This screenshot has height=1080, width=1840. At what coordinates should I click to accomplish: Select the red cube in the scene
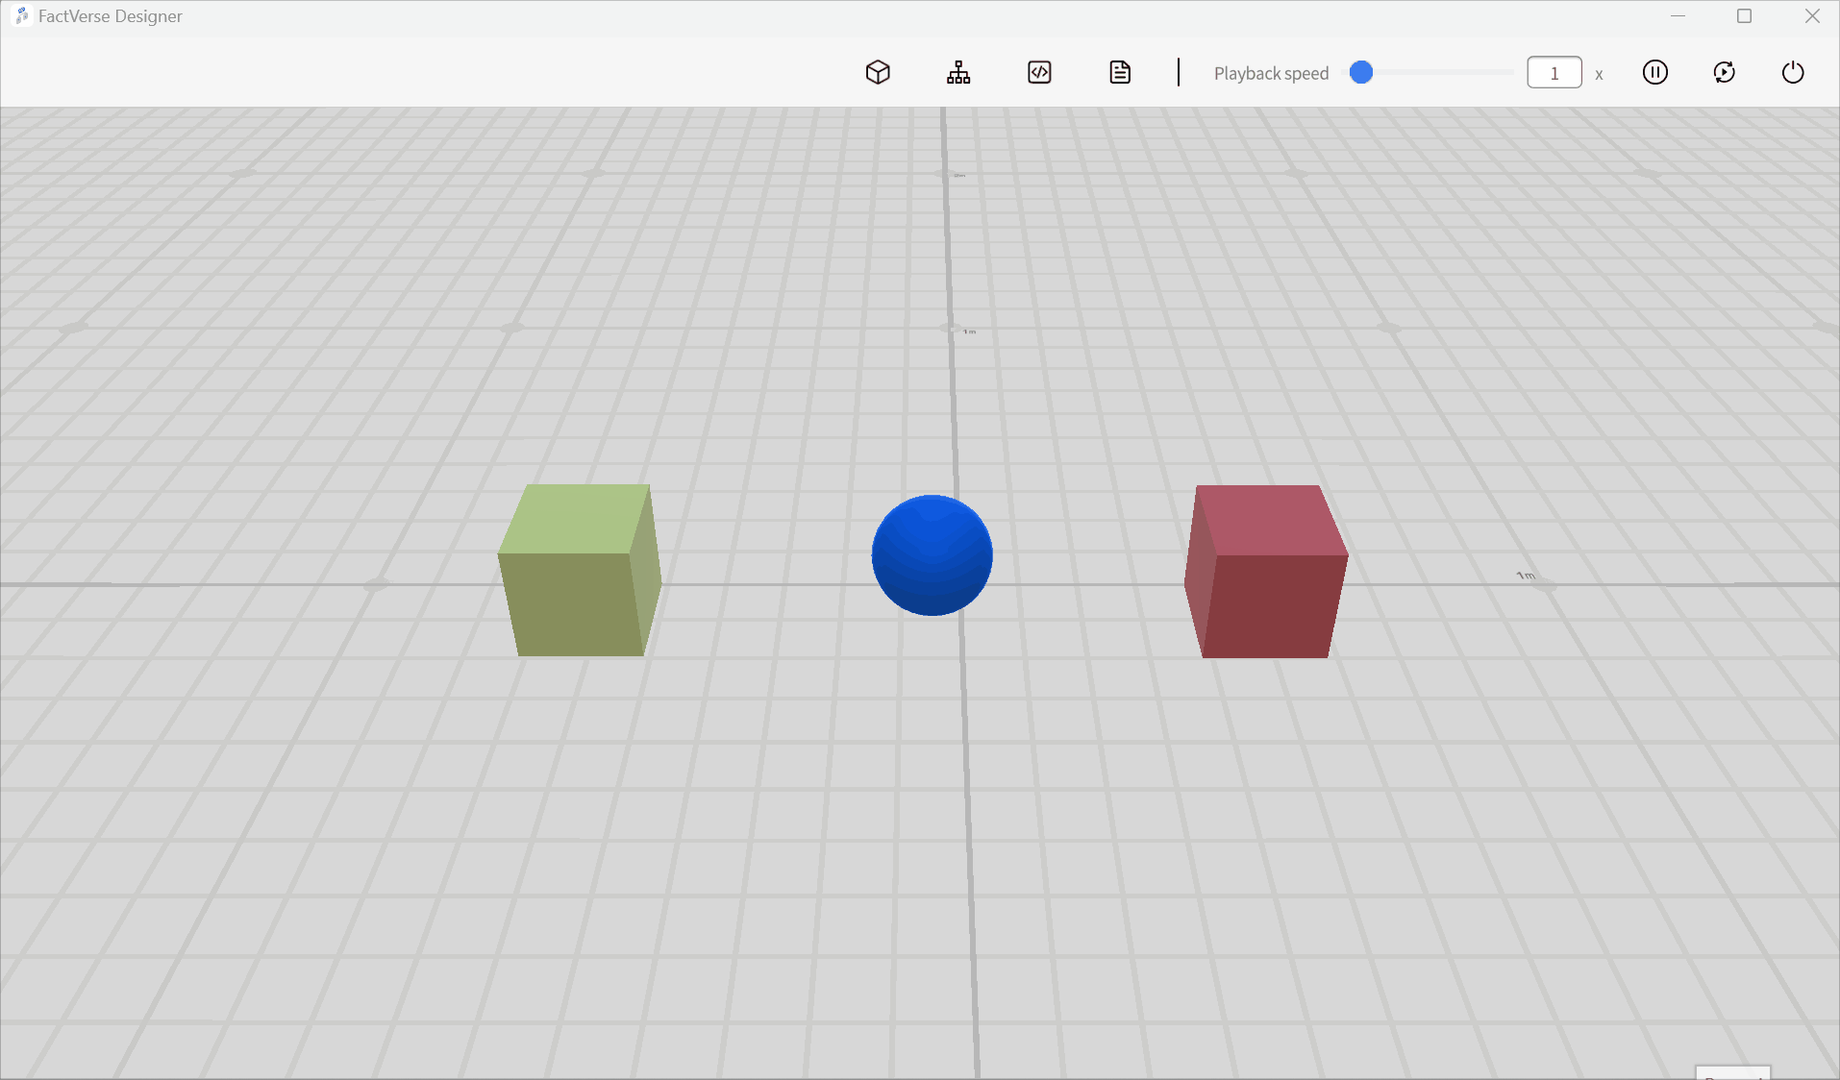pos(1264,572)
